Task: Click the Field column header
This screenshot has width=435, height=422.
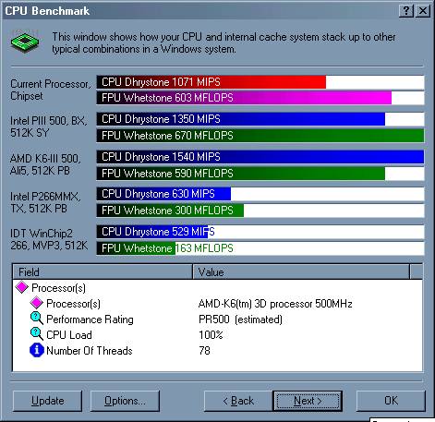Action: 103,271
